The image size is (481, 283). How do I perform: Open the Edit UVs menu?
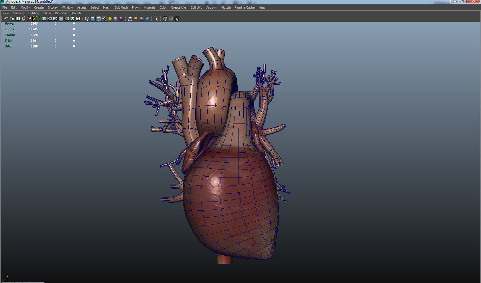coord(196,7)
